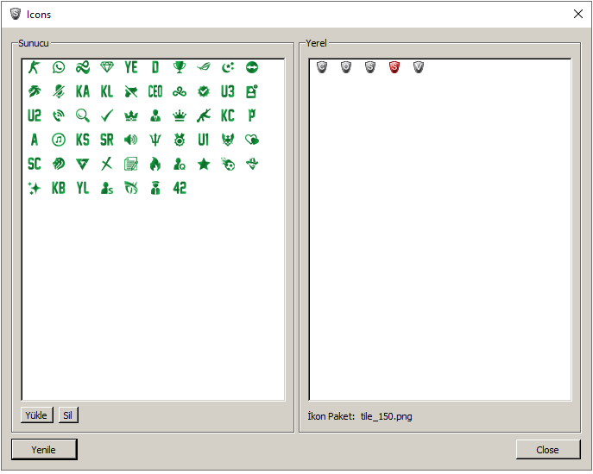593x474 pixels.
Task: Refresh icons with the Yenile button
Action: 44,450
